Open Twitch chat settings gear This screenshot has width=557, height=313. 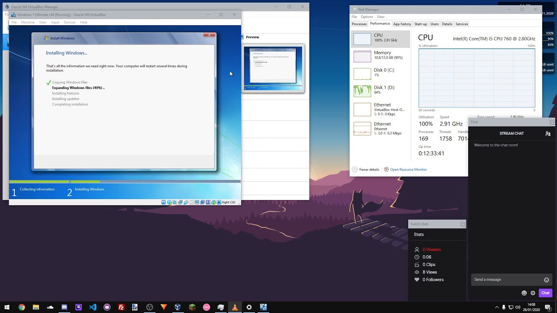(x=533, y=293)
